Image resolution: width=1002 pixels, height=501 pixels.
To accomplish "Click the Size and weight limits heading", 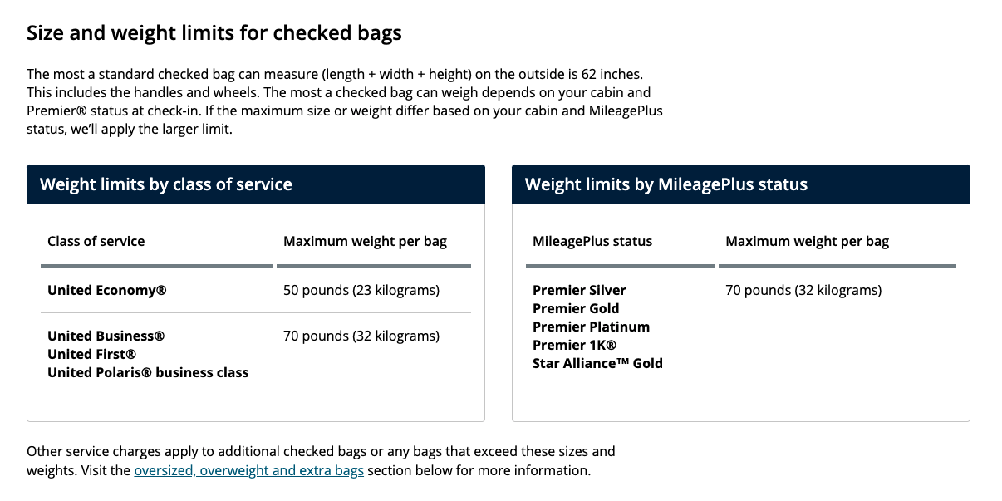I will tap(214, 33).
